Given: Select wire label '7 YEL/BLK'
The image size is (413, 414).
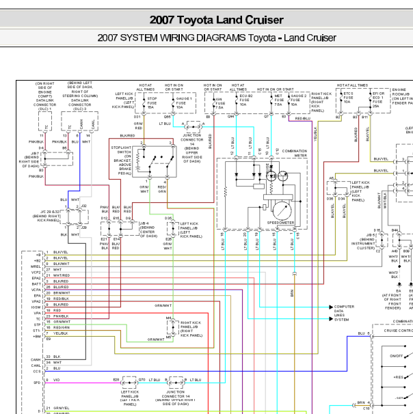Looking at the screenshot, I should point(57,333).
